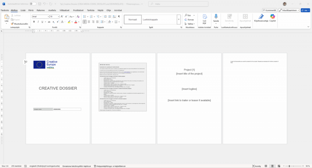The height and width of the screenshot is (168, 312).
Task: Click the Kommentit button
Action: 269,10
